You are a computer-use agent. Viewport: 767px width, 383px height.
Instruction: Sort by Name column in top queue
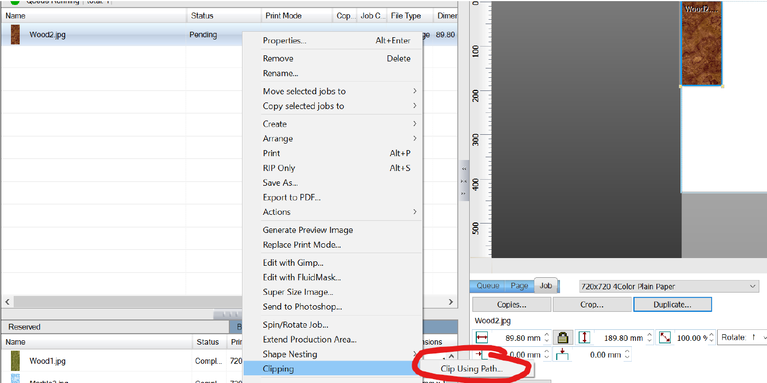coord(94,16)
